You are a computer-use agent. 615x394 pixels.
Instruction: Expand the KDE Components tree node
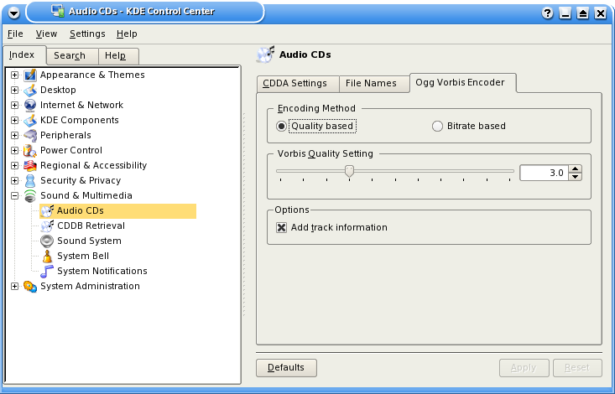click(x=14, y=120)
